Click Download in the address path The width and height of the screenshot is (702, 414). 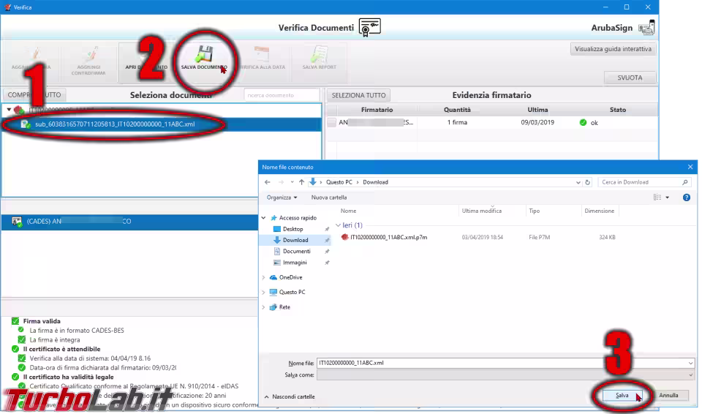[375, 182]
